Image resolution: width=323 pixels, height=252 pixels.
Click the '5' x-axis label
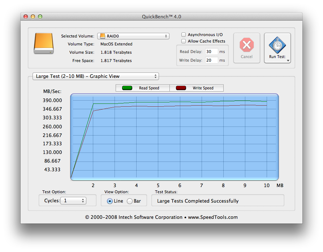click(158, 185)
